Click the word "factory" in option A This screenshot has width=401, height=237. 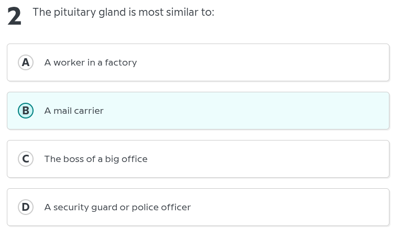121,62
